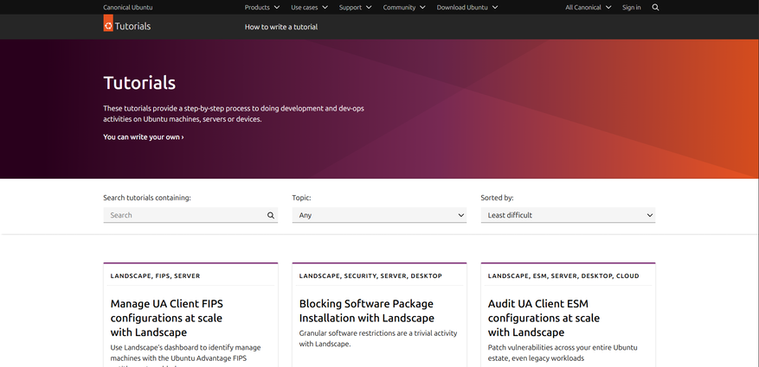
Task: Open the Support dropdown menu
Action: 355,7
